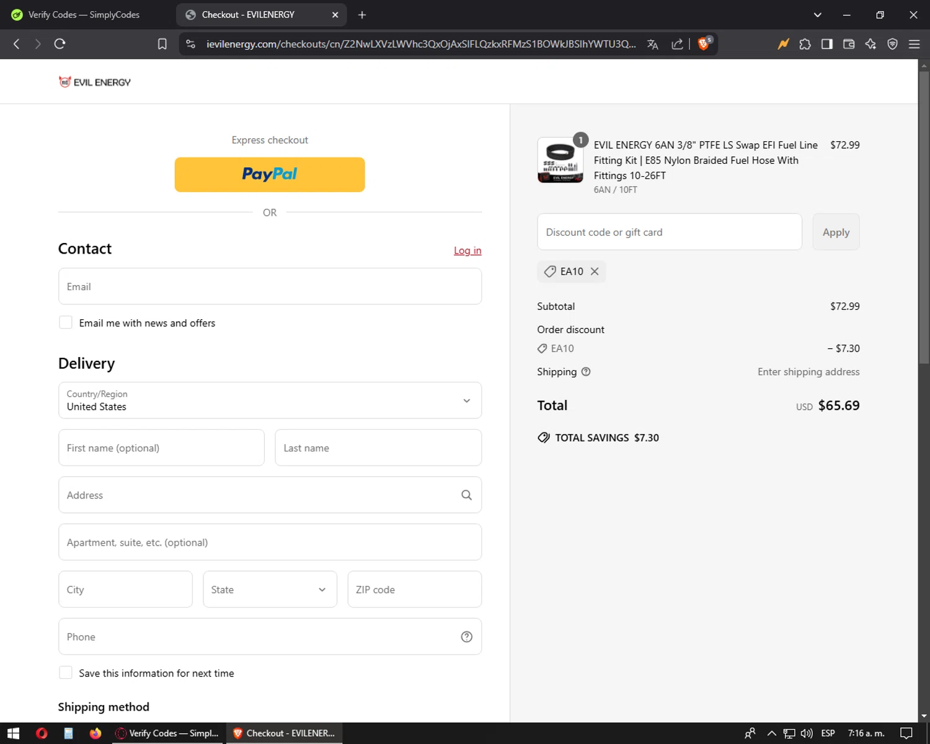Image resolution: width=930 pixels, height=744 pixels.
Task: Check Save this information for next time
Action: point(66,673)
